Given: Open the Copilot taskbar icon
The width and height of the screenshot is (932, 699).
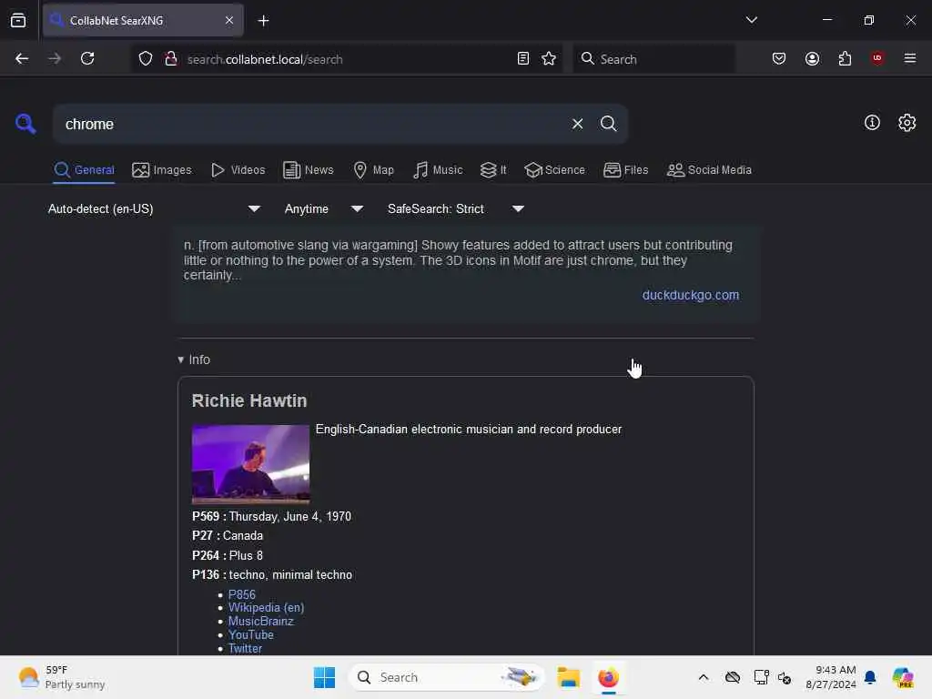Looking at the screenshot, I should coord(902,677).
